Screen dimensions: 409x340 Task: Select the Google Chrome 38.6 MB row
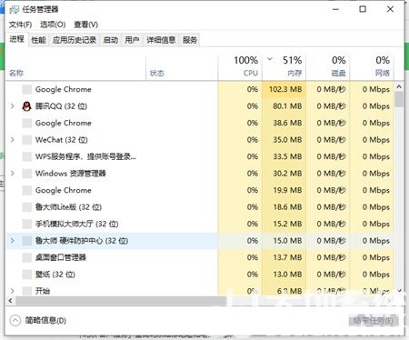pos(200,123)
